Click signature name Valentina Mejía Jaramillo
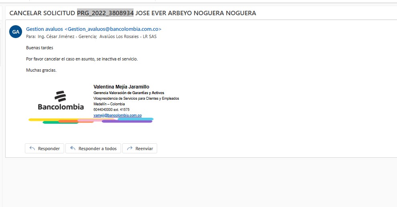The height and width of the screenshot is (207, 397). click(x=121, y=86)
